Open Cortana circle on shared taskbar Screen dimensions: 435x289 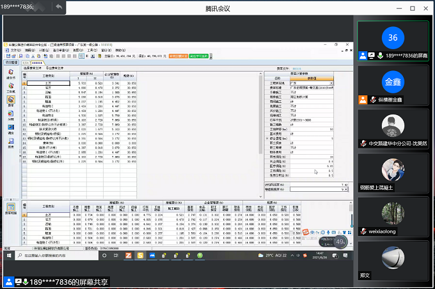(x=104, y=256)
